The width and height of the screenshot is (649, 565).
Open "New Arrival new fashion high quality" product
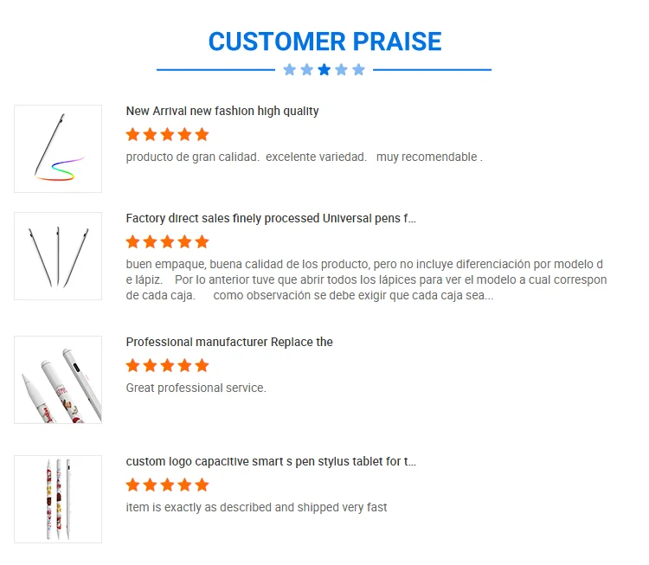(222, 111)
